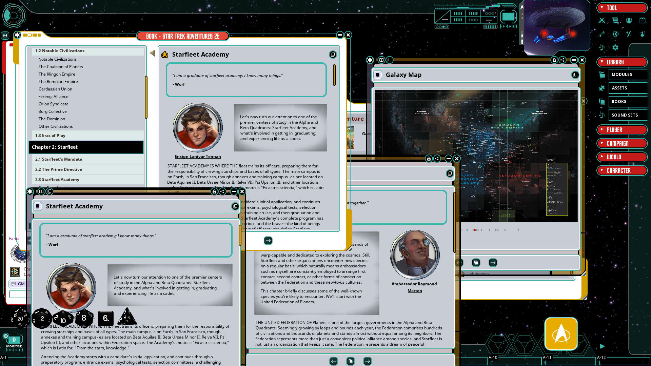
Task: Open the Party Sheet people icon
Action: (x=629, y=20)
